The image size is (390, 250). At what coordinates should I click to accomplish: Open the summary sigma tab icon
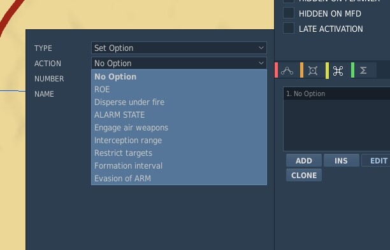363,71
